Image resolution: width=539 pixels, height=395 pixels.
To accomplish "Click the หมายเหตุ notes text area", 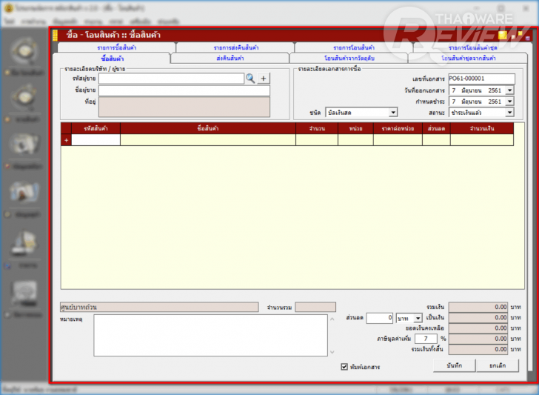I will (x=210, y=335).
